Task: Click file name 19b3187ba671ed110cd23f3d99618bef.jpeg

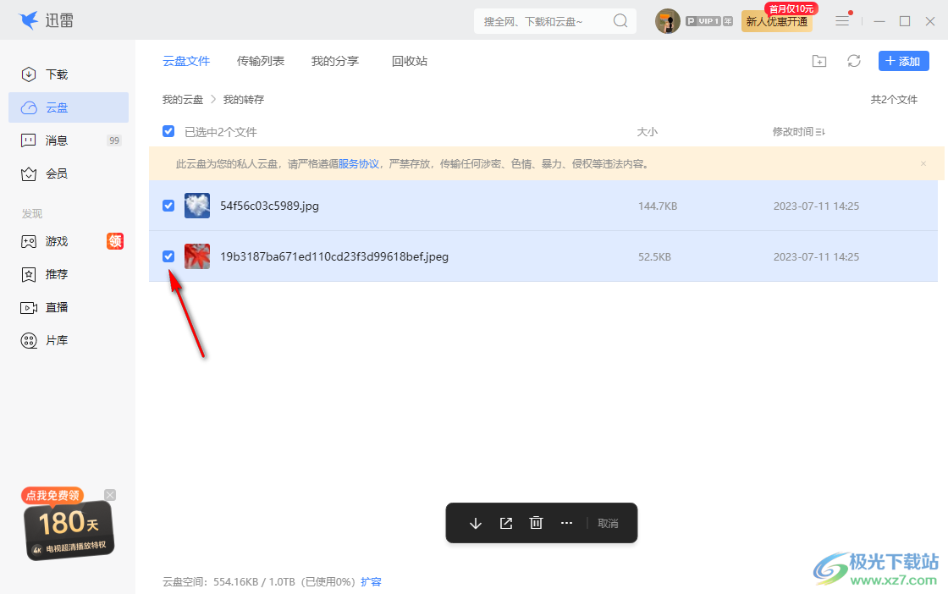Action: (334, 257)
